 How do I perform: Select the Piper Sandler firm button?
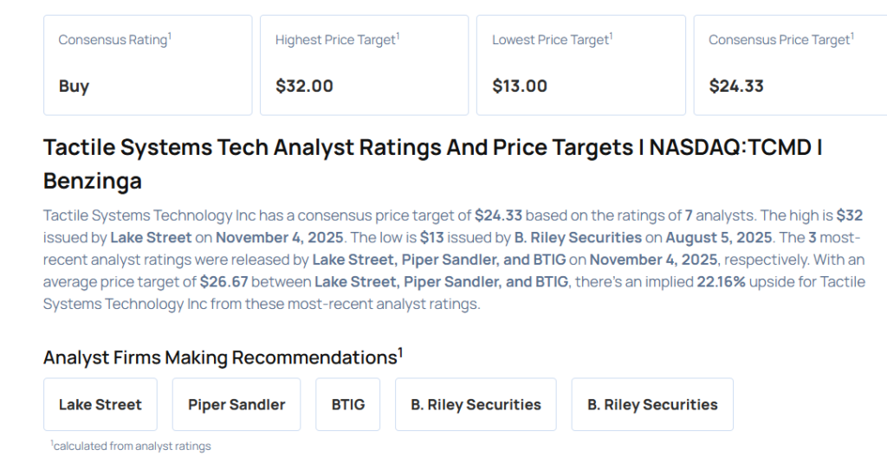tap(236, 404)
